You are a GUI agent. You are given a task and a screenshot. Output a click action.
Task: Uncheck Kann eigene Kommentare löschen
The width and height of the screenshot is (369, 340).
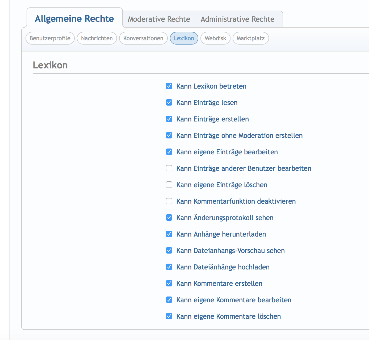point(169,316)
